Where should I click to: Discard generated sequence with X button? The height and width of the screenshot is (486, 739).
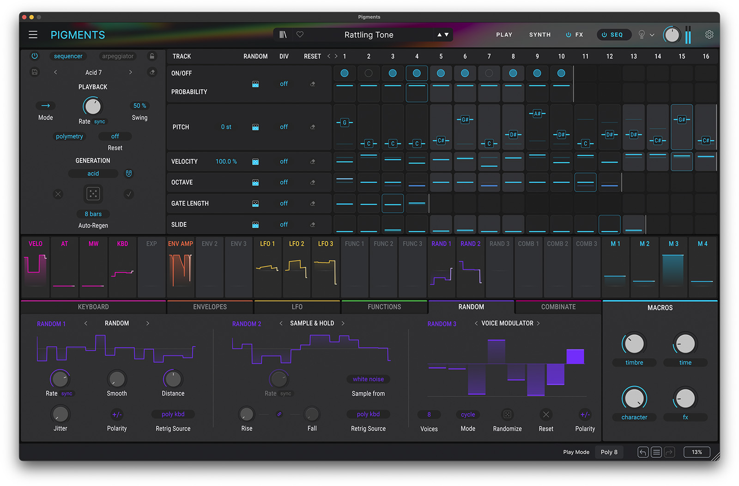[58, 194]
